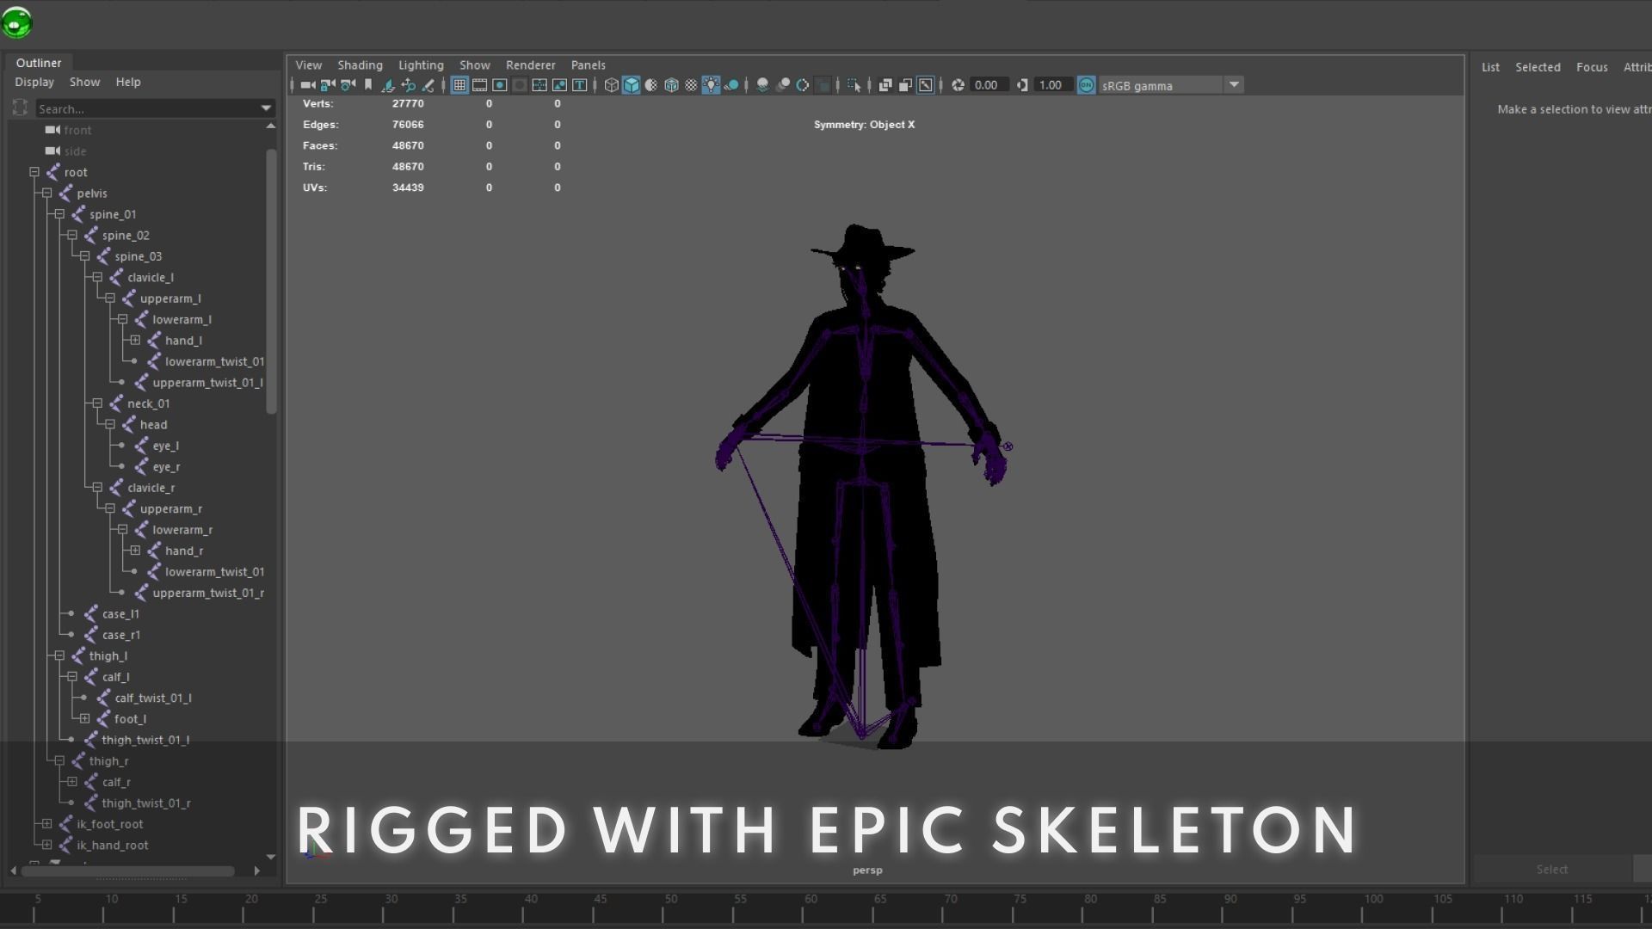Open the viewport View menu
The height and width of the screenshot is (929, 1652).
click(309, 65)
